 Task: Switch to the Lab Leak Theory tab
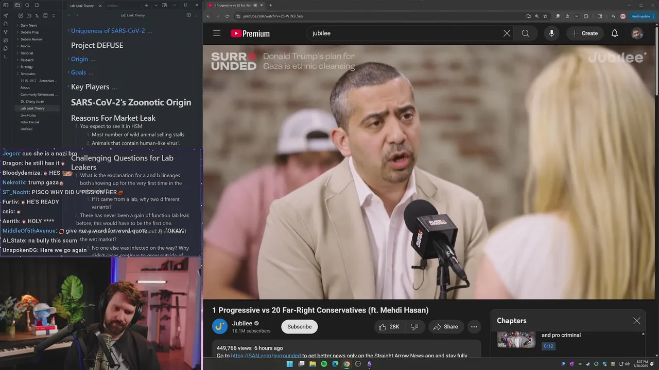[x=81, y=6]
